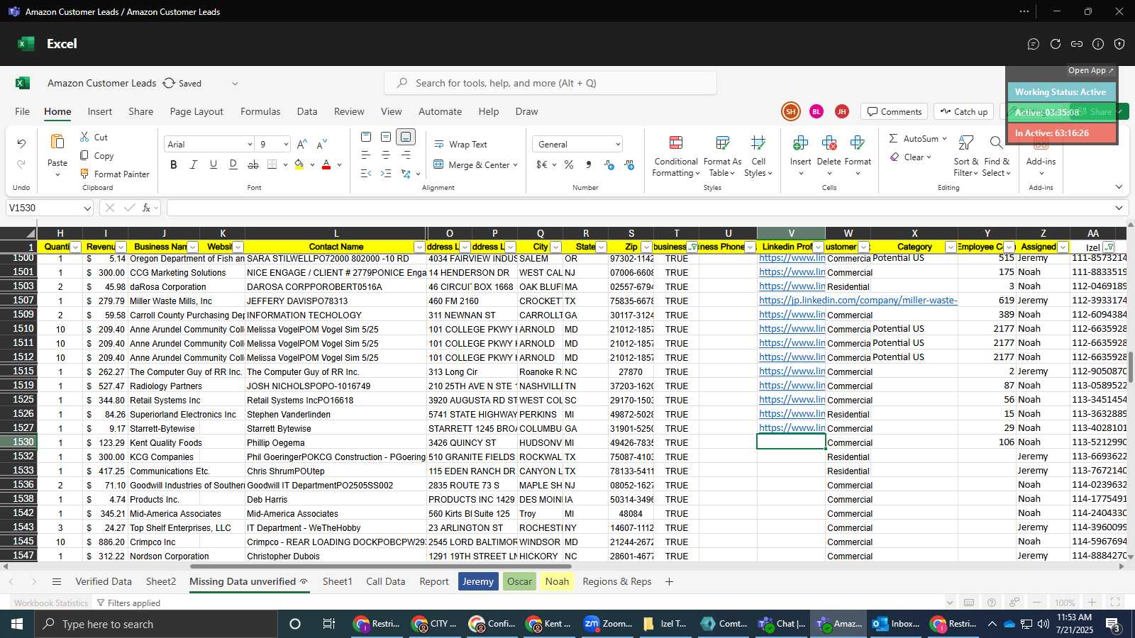Apply Percent style icon
The image size is (1135, 638).
click(569, 164)
